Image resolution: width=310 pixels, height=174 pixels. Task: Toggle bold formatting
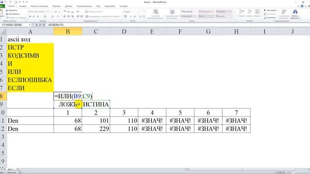tap(30, 16)
